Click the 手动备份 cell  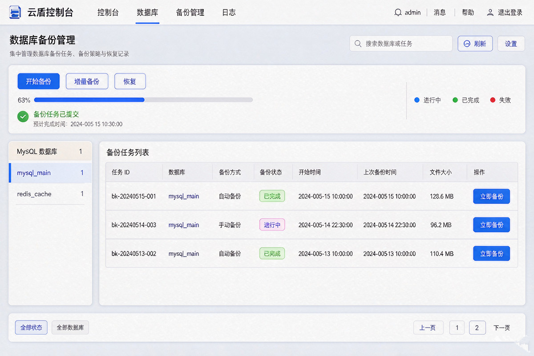pos(230,225)
